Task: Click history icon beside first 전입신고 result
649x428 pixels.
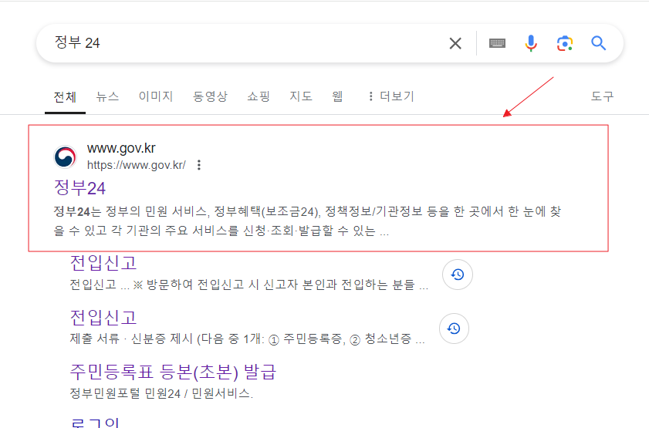Action: tap(458, 275)
